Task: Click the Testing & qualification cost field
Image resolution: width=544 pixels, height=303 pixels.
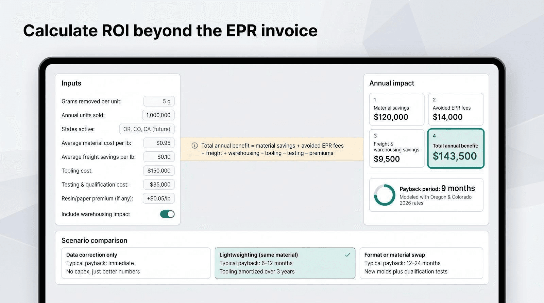Action: [x=159, y=185]
